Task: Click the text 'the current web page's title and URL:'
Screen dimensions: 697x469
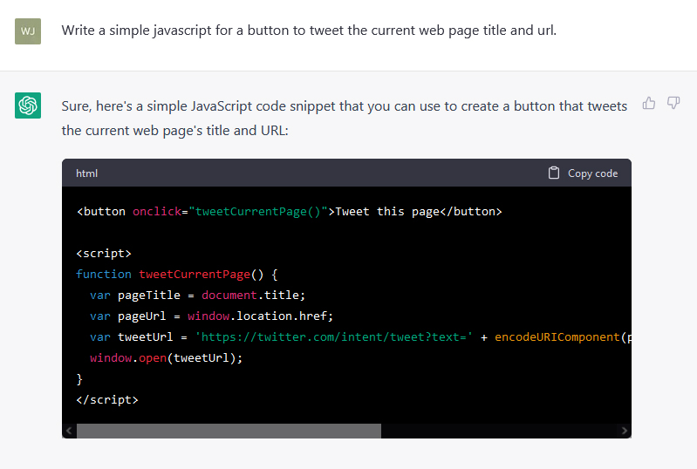Action: (174, 131)
